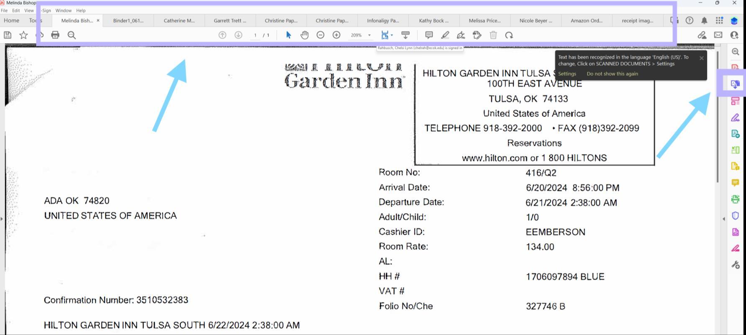Image resolution: width=746 pixels, height=335 pixels.
Task: Open the Edit menu
Action: click(16, 10)
